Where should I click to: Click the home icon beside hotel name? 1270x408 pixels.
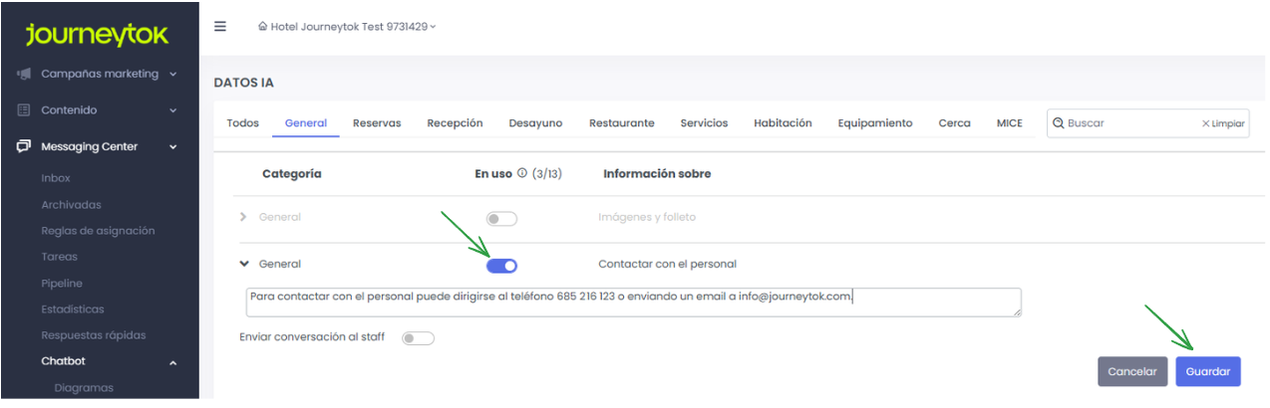(262, 27)
